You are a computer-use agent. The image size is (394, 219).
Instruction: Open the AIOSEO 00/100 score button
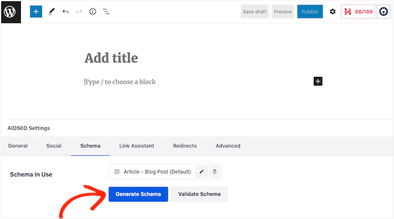(x=358, y=12)
